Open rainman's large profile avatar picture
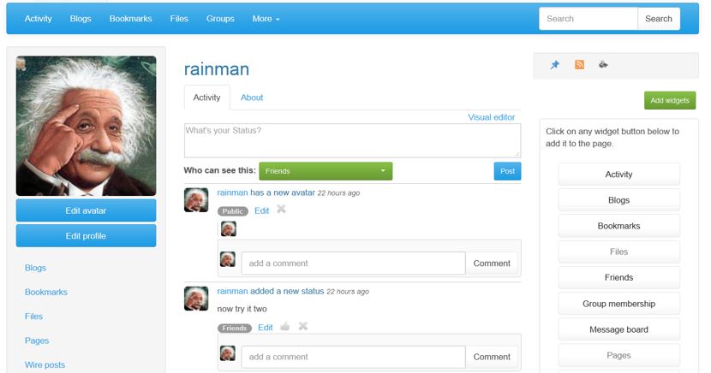The image size is (711, 373). tap(86, 126)
